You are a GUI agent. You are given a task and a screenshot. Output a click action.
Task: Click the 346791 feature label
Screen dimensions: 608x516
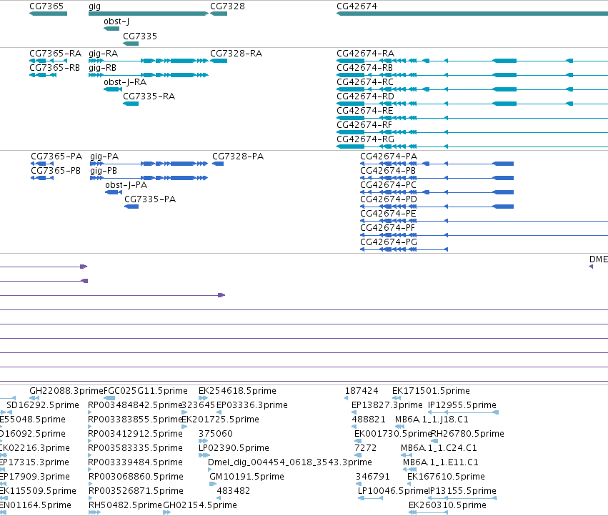click(x=373, y=477)
